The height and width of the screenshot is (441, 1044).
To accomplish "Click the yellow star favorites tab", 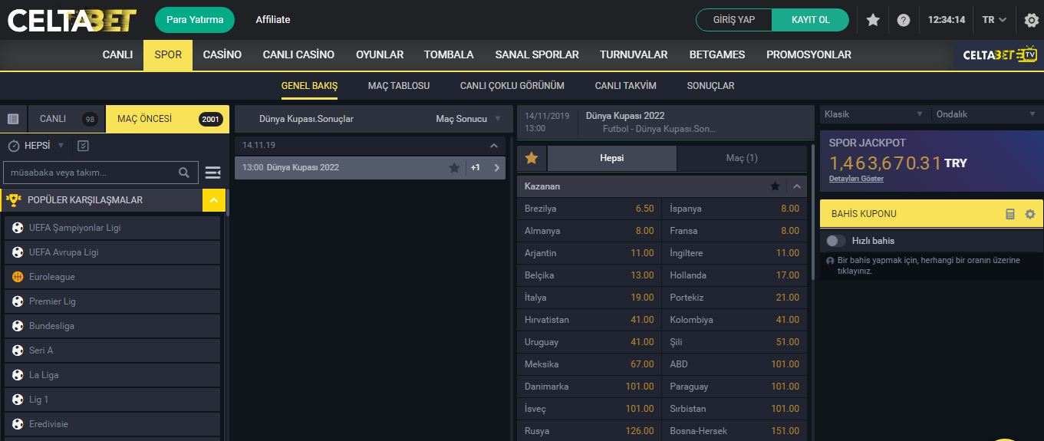I will click(x=532, y=158).
